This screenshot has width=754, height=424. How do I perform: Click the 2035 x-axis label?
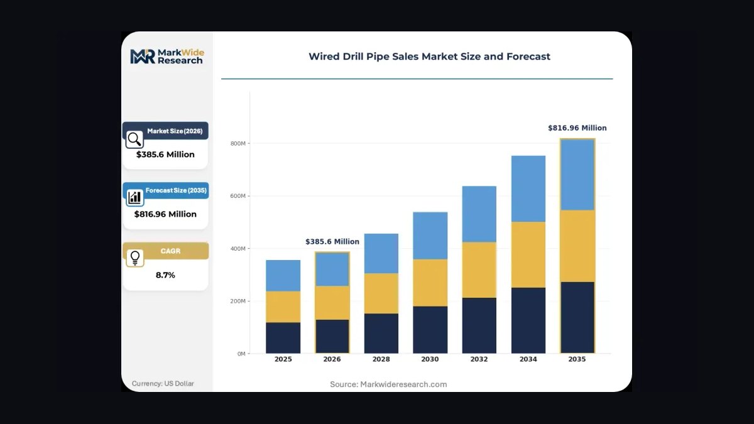[x=577, y=359]
